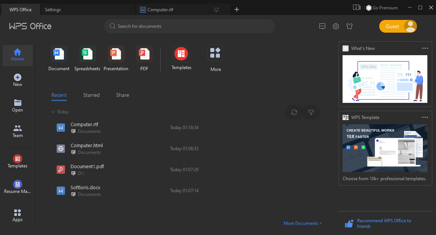The width and height of the screenshot is (436, 235).
Task: Launch Resume Master from sidebar
Action: (x=18, y=187)
